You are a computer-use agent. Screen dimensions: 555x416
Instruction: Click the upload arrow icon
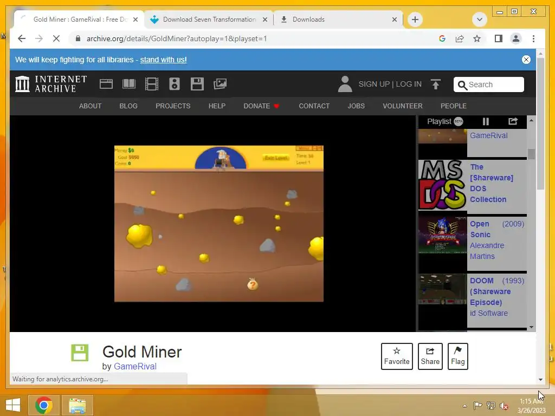(436, 84)
